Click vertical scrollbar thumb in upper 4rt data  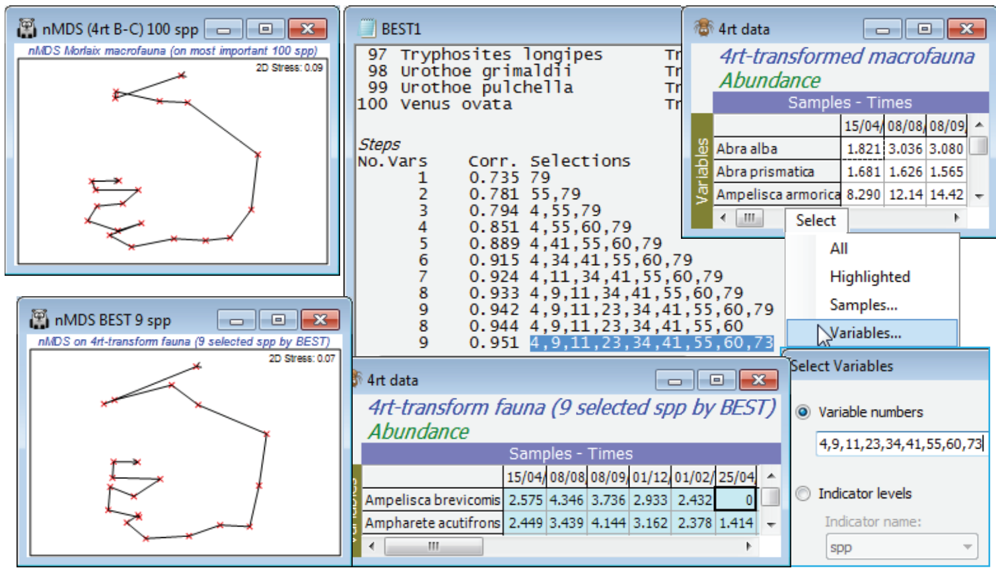point(979,144)
